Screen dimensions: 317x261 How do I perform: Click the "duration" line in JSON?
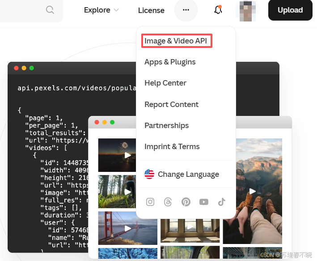point(64,215)
